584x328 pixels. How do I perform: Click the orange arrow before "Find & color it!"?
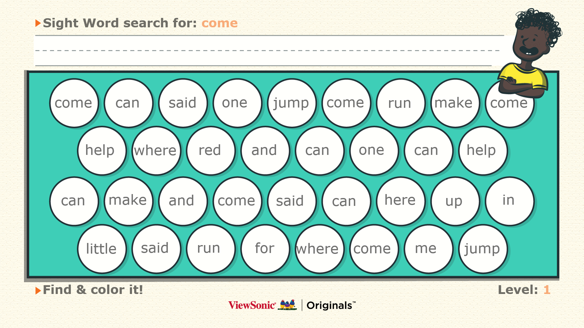point(38,290)
